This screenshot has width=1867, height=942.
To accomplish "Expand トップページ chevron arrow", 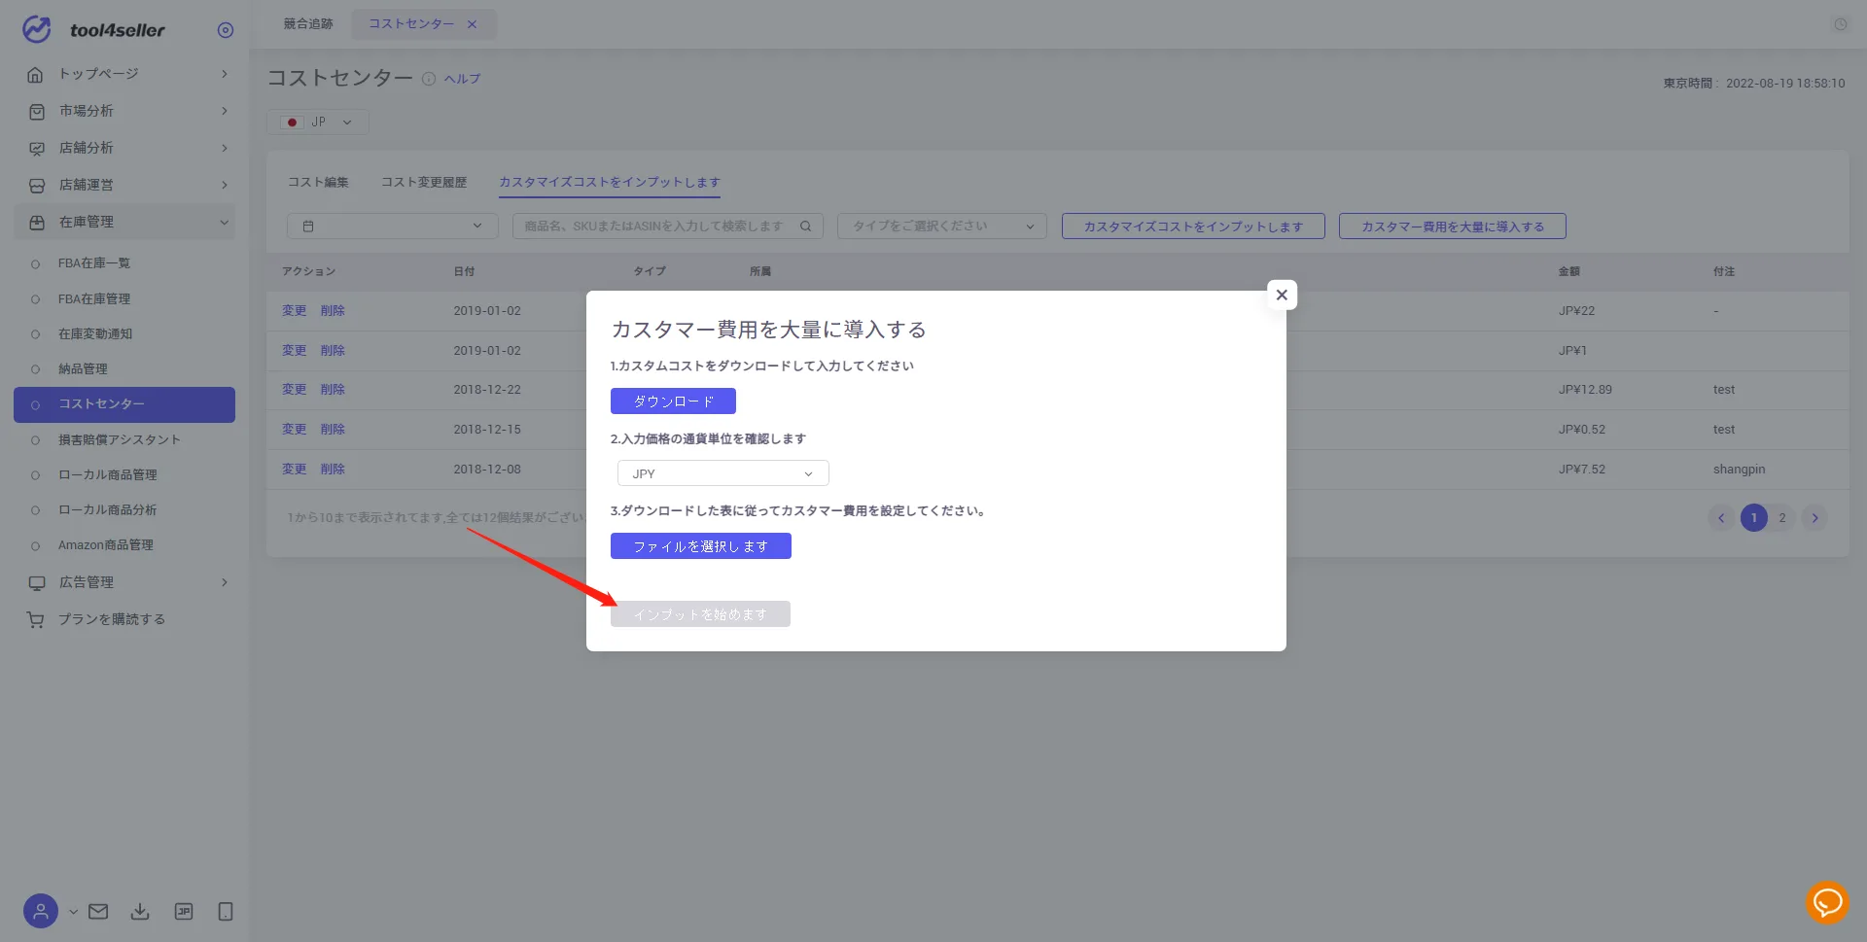I will pos(225,74).
